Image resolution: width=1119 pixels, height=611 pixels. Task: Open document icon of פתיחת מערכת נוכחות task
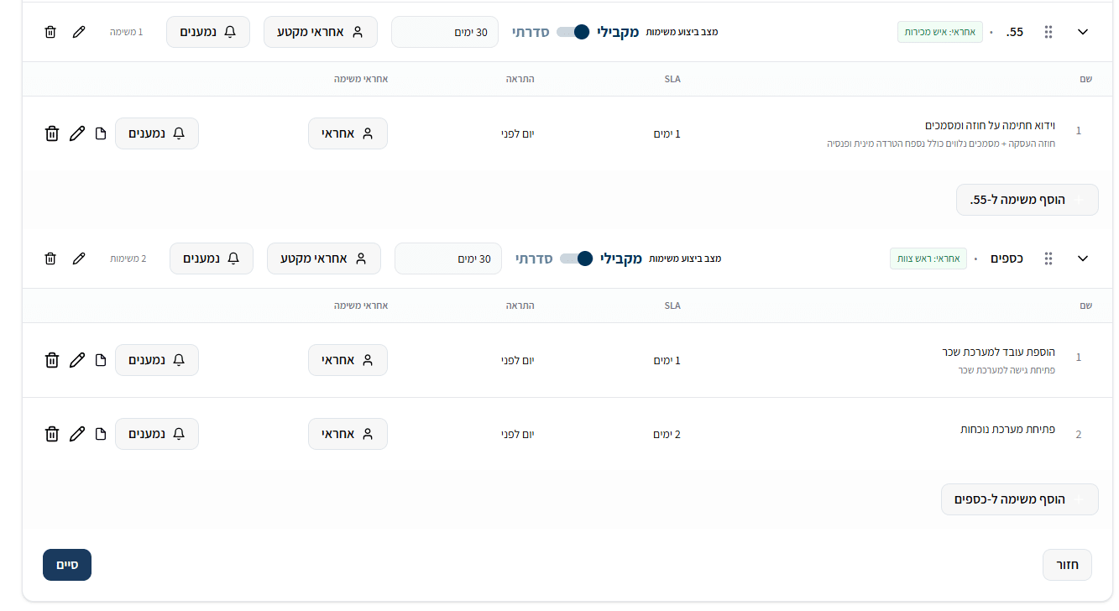101,434
